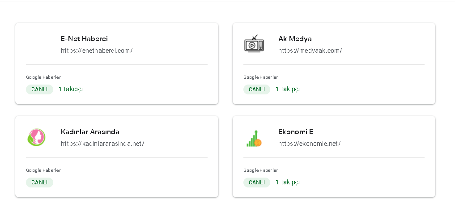This screenshot has height=204, width=455.
Task: Click '1 takipçi' on Ekonomi E card
Action: pos(288,182)
